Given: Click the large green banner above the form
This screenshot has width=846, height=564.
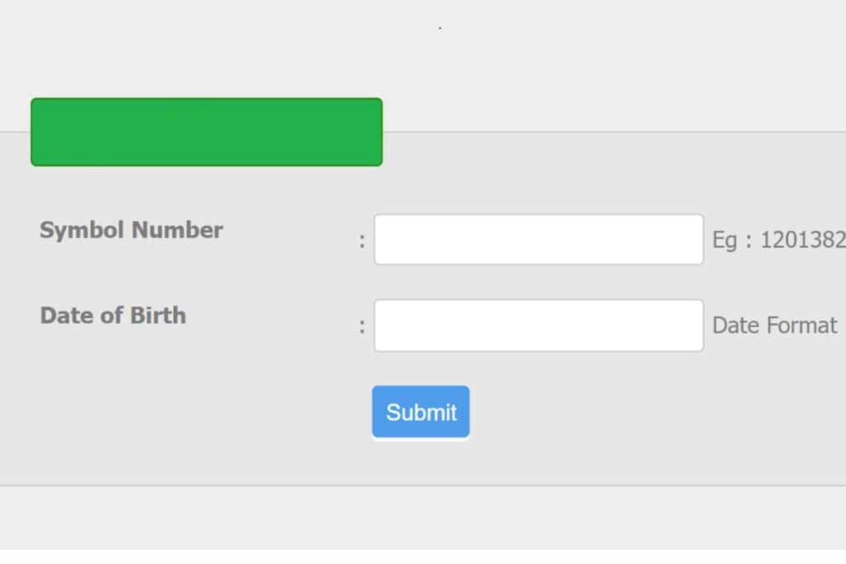Looking at the screenshot, I should (207, 132).
